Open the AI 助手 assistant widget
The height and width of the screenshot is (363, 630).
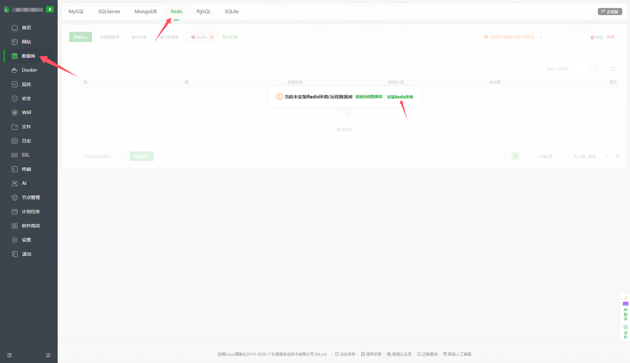click(x=625, y=309)
